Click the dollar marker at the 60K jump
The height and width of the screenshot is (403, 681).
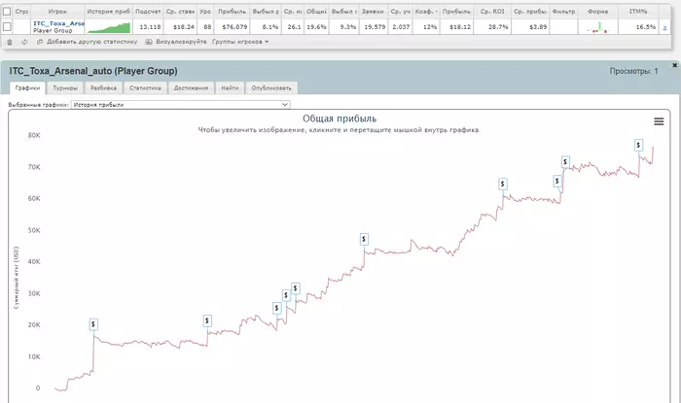(x=503, y=185)
